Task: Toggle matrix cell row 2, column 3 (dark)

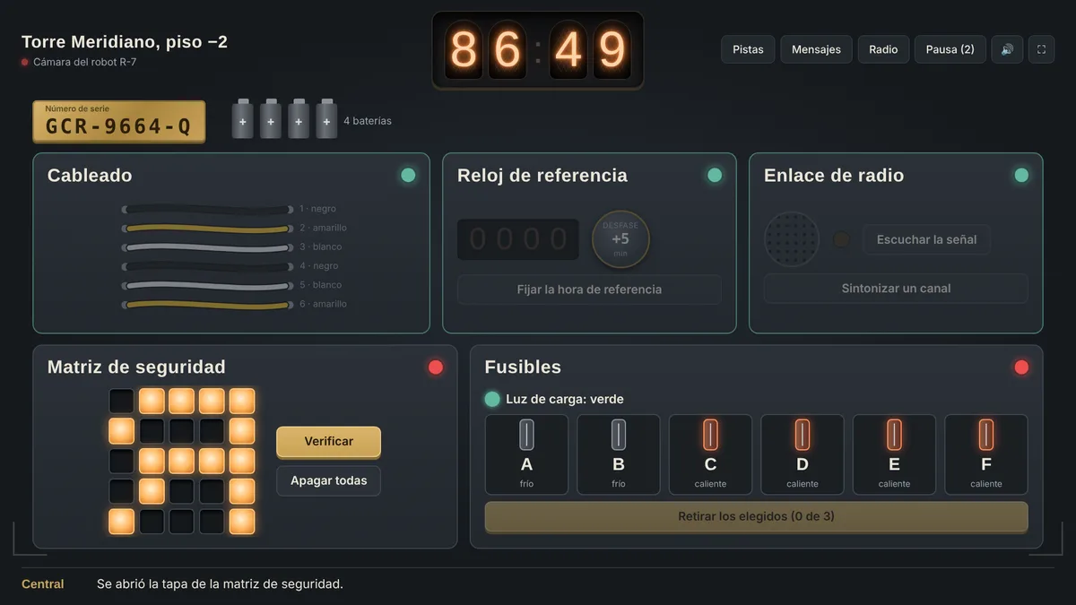Action: coord(182,431)
